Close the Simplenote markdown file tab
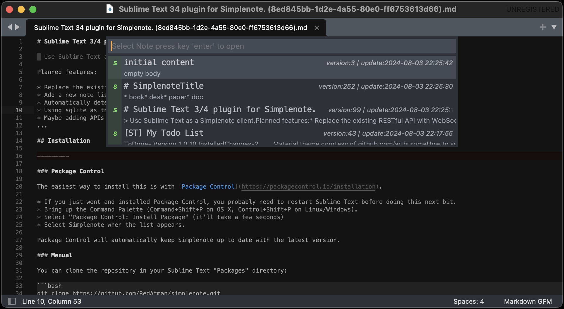The width and height of the screenshot is (564, 309). pos(317,28)
